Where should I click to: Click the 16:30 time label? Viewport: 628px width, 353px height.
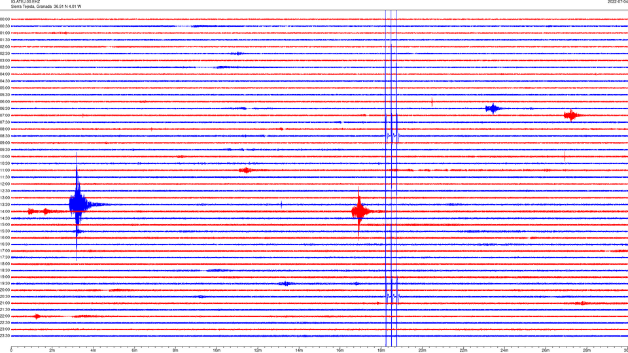point(5,244)
